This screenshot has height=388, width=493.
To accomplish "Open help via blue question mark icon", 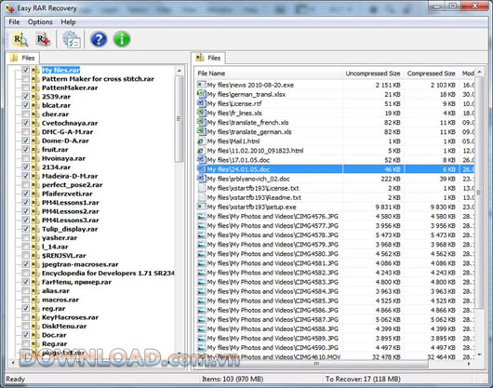I will (x=99, y=40).
